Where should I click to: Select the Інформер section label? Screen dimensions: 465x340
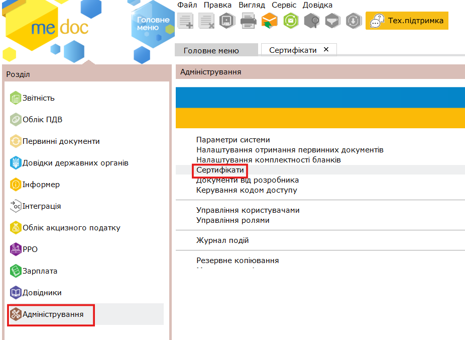(41, 185)
